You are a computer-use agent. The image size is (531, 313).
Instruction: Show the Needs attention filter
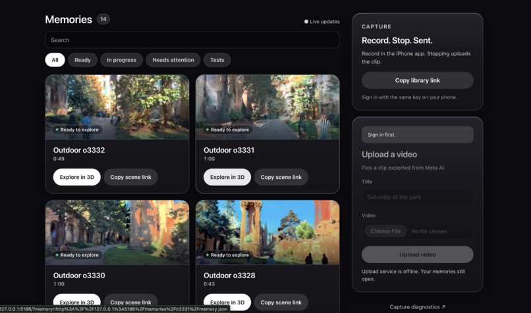[x=173, y=60]
